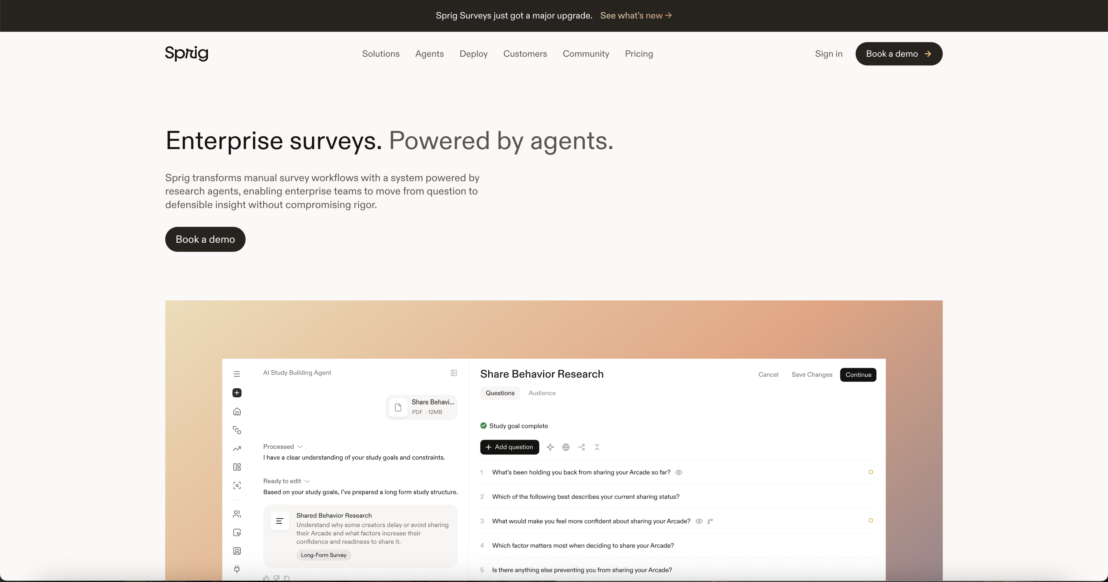The height and width of the screenshot is (582, 1108).
Task: Click the linked-shapes icon below the home icon
Action: (x=237, y=430)
